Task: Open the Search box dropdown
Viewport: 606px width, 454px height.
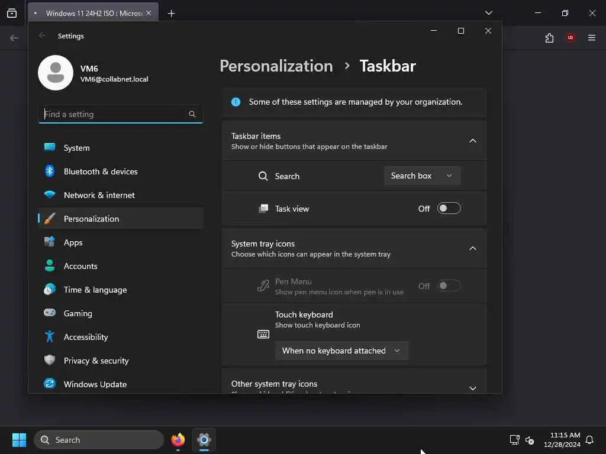Action: point(422,176)
